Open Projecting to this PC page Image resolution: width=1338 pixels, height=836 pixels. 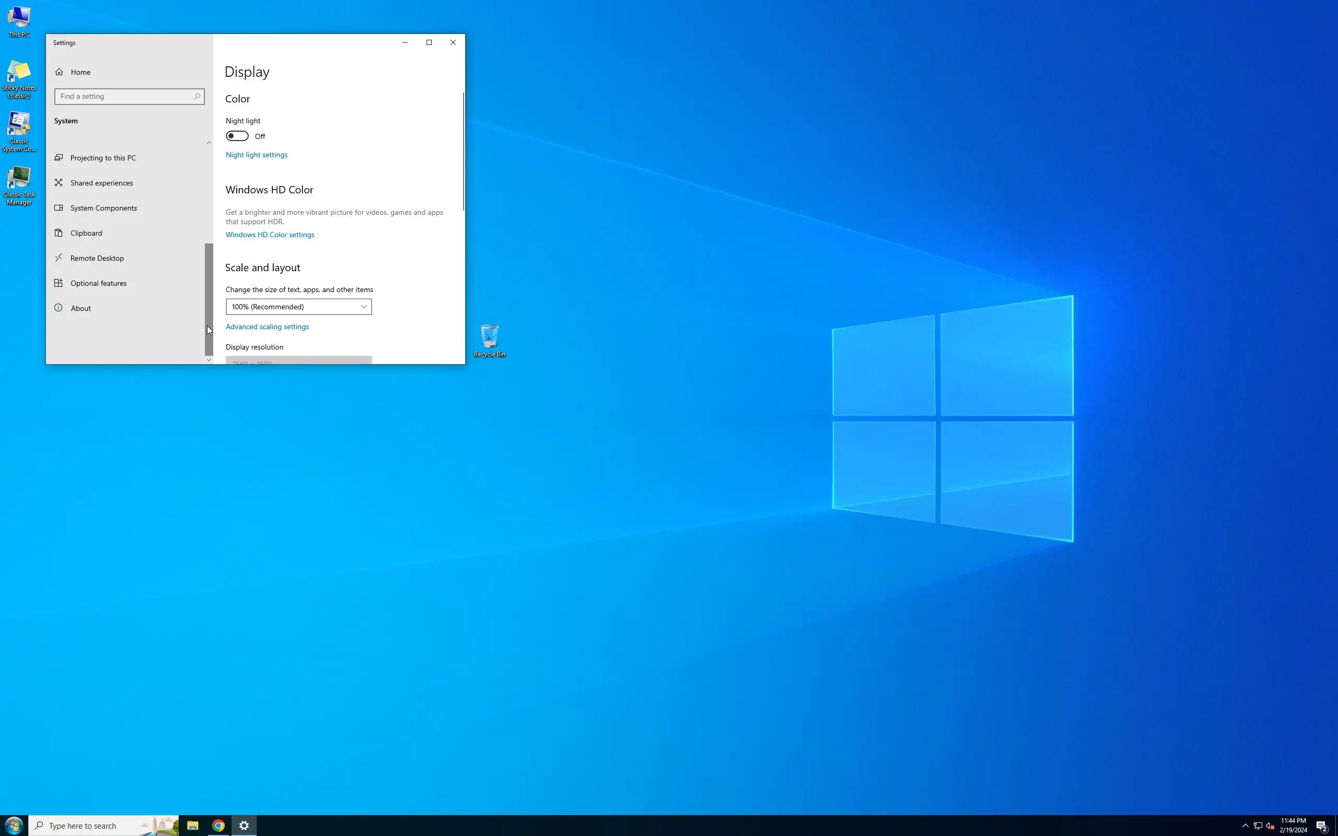tap(103, 158)
